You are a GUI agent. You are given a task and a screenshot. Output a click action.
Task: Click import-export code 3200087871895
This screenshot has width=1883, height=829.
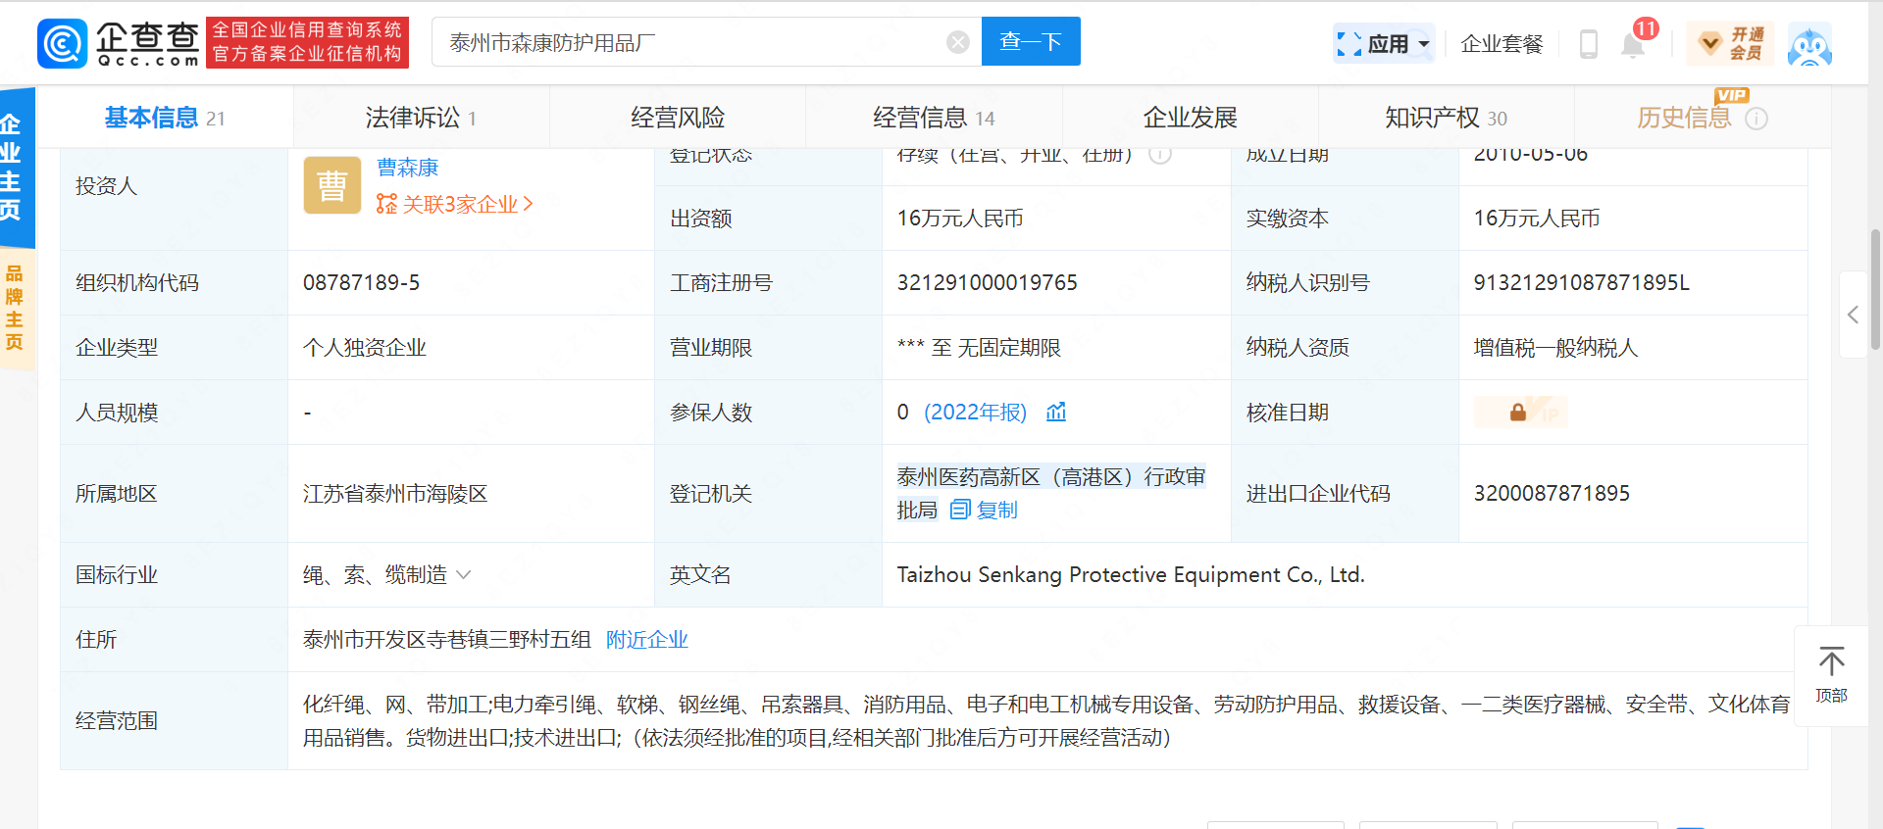(x=1552, y=494)
